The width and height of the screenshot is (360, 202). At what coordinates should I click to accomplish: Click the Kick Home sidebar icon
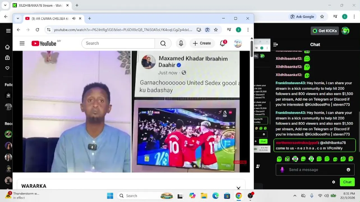tap(8, 47)
